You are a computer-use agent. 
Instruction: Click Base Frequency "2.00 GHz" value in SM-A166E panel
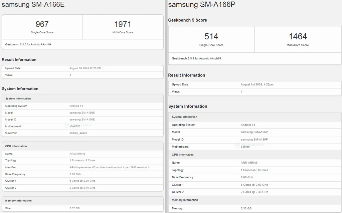(x=75, y=174)
